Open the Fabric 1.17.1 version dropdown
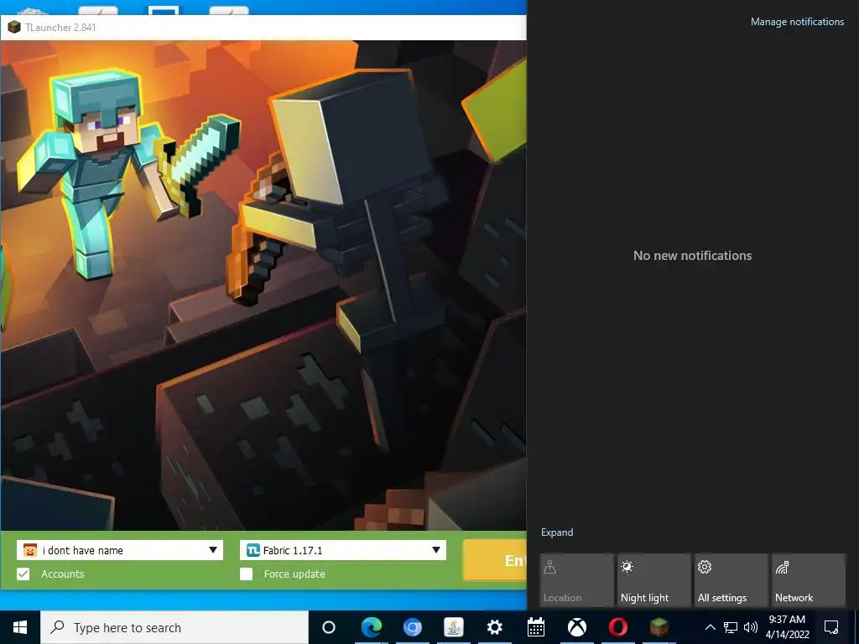Viewport: 859px width, 644px height. pyautogui.click(x=343, y=550)
